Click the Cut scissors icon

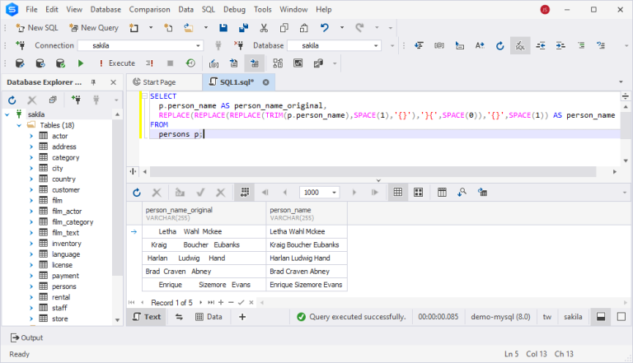[x=263, y=27]
